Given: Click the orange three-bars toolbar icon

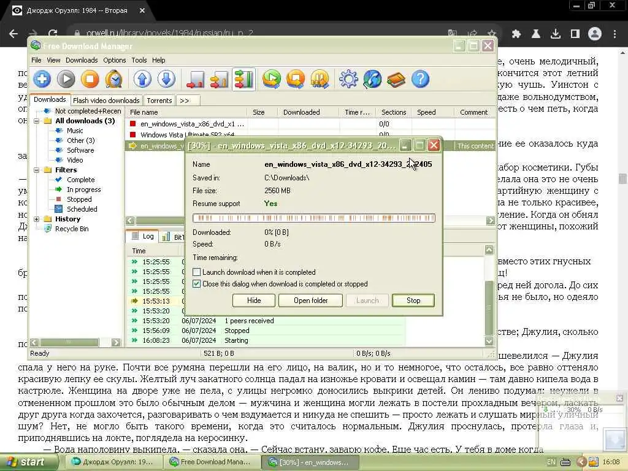Looking at the screenshot, I should click(x=320, y=79).
